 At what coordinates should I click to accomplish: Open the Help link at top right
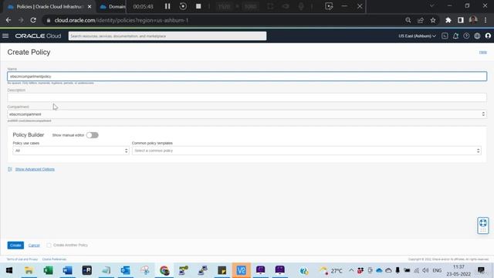pyautogui.click(x=482, y=53)
